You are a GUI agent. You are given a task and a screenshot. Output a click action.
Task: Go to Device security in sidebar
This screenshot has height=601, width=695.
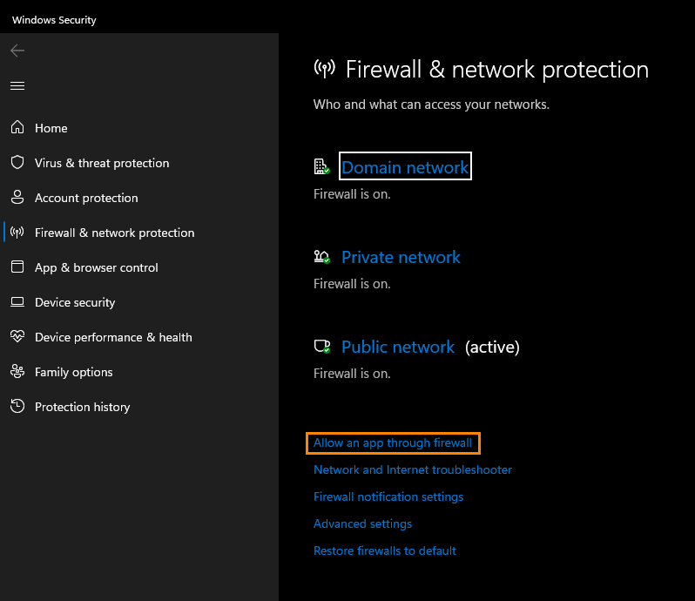tap(75, 302)
